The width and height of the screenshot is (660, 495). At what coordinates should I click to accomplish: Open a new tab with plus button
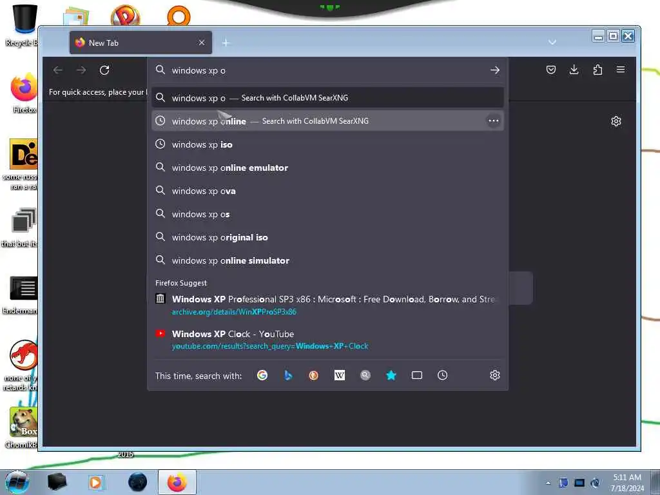click(226, 43)
